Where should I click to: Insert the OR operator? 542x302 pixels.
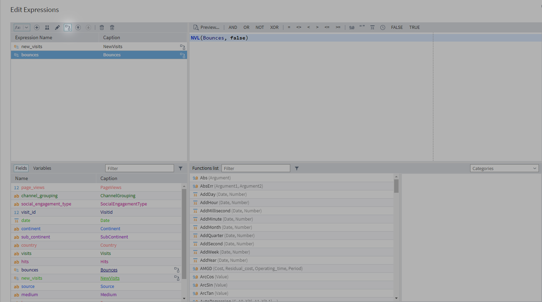[247, 27]
